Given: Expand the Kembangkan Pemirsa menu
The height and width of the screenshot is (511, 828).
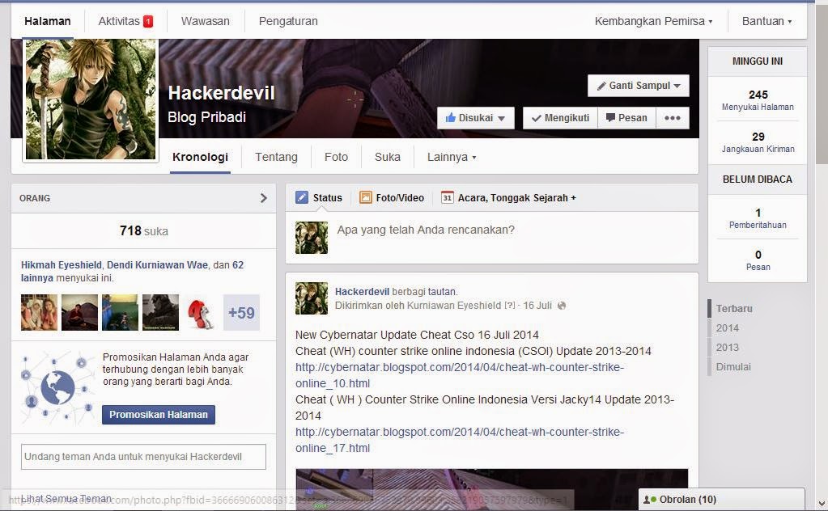Looking at the screenshot, I should pos(653,22).
